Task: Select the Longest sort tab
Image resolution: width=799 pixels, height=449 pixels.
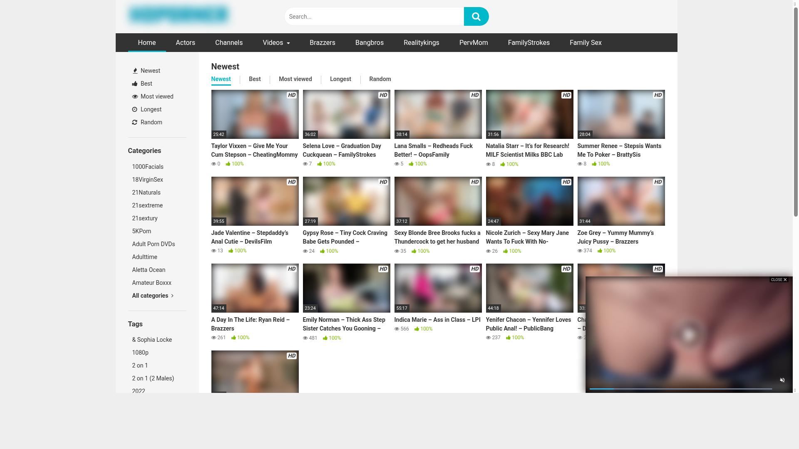Action: [x=340, y=79]
